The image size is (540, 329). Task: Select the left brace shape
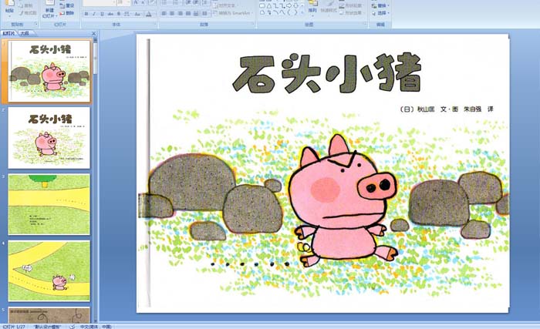(x=289, y=12)
